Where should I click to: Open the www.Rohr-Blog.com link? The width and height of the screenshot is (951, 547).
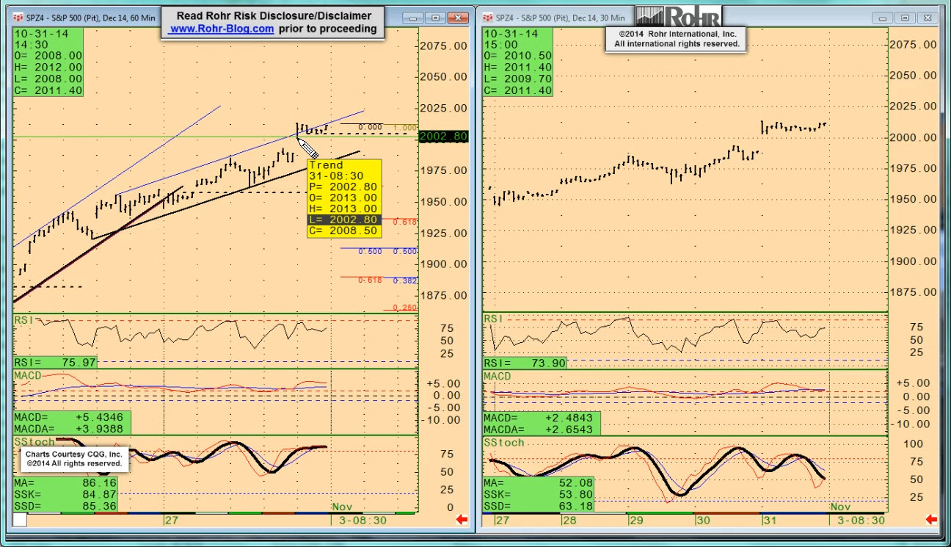point(221,29)
